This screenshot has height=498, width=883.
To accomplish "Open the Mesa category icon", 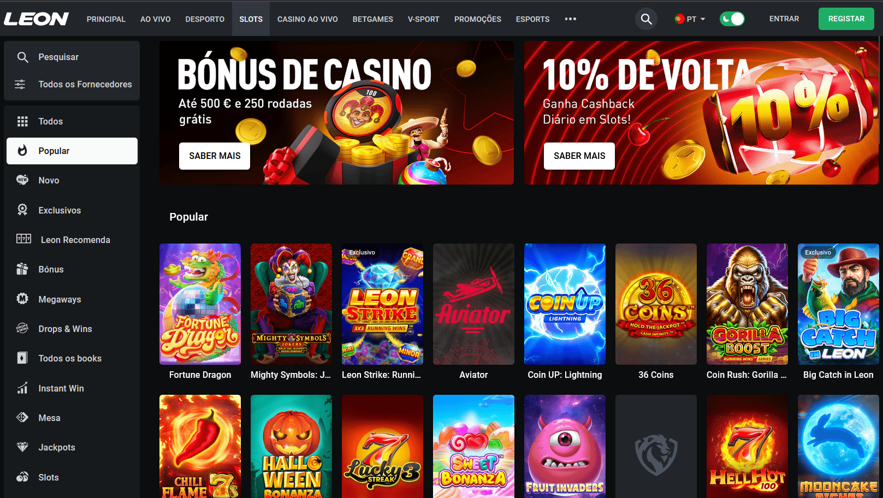I will click(x=22, y=417).
